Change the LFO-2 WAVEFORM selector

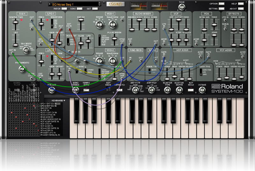[x=52, y=60]
